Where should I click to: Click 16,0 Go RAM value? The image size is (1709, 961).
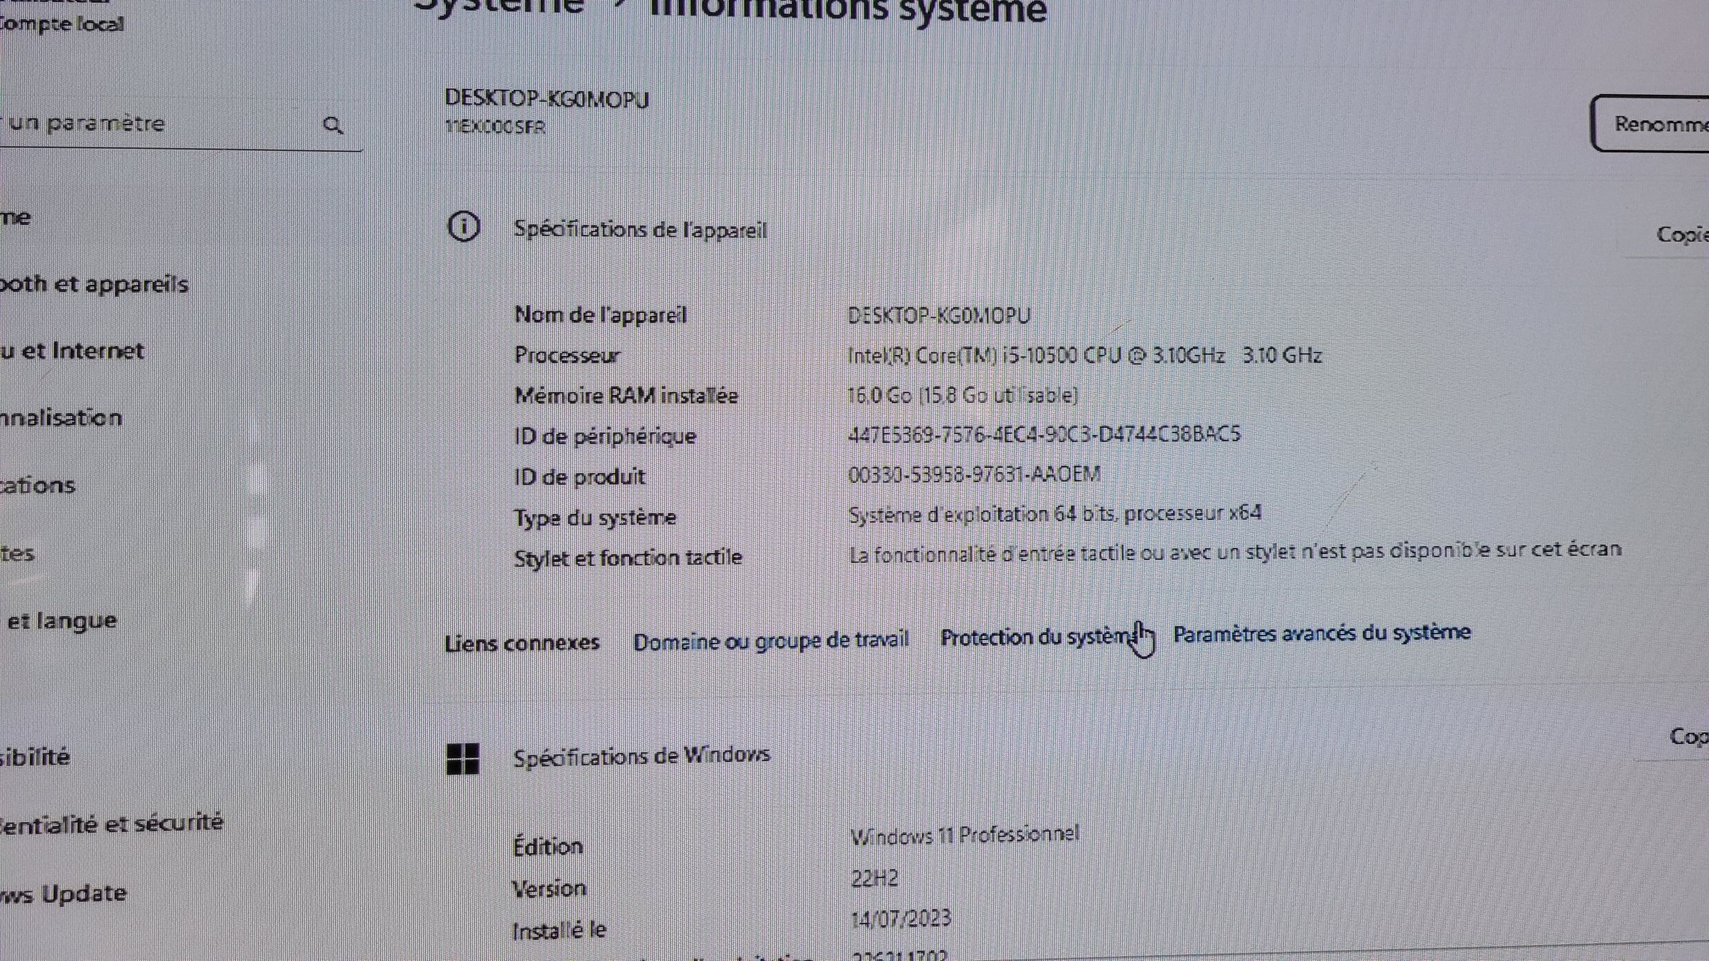962,395
